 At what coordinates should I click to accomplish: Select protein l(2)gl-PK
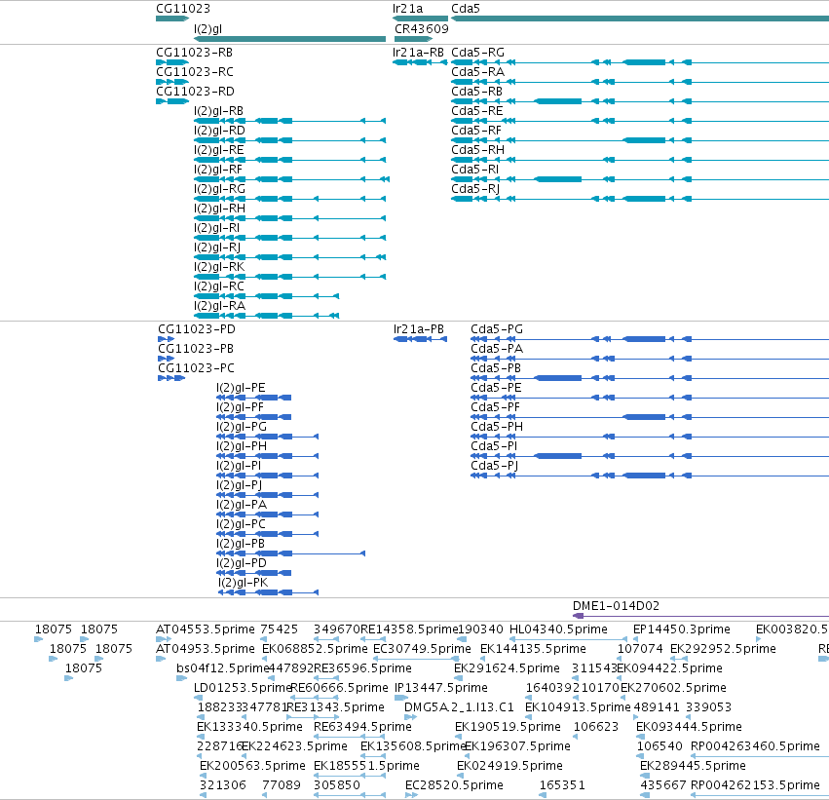tap(269, 592)
